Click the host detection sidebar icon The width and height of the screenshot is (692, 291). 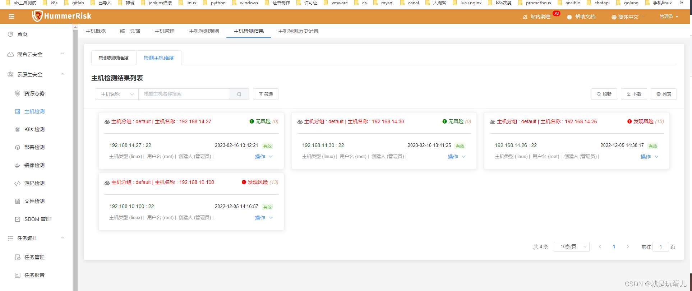(x=18, y=111)
